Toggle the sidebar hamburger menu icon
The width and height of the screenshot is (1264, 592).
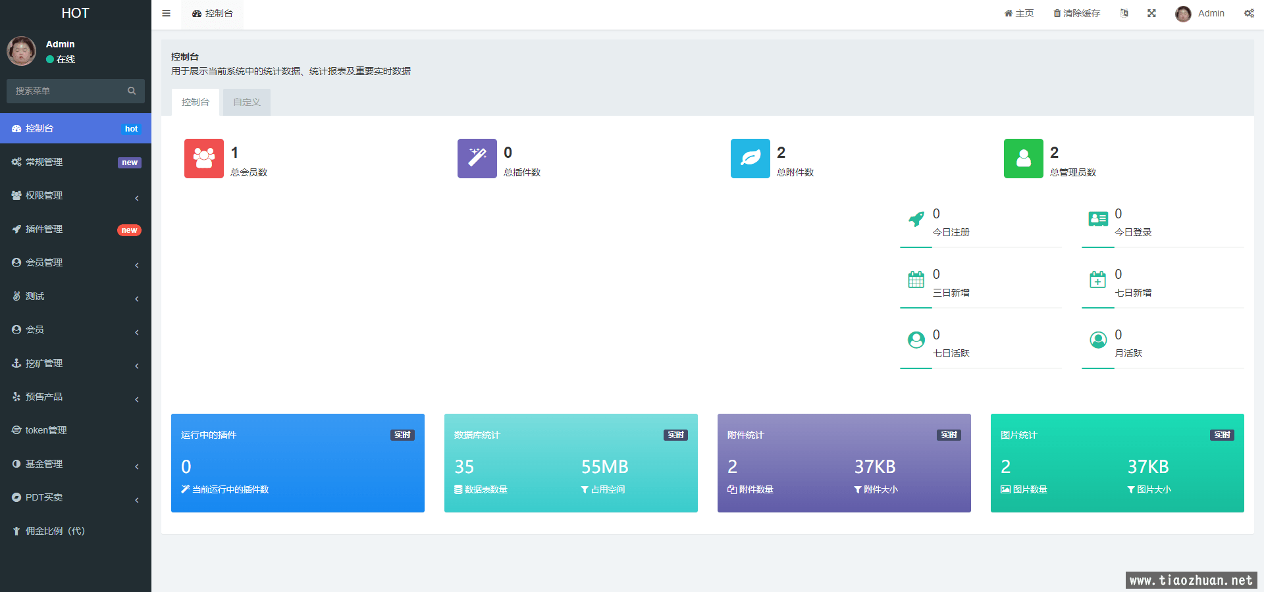click(166, 13)
